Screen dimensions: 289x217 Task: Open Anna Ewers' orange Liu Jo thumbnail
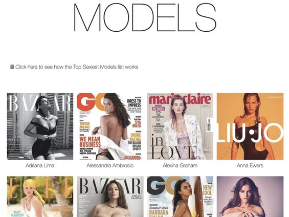tap(250, 126)
